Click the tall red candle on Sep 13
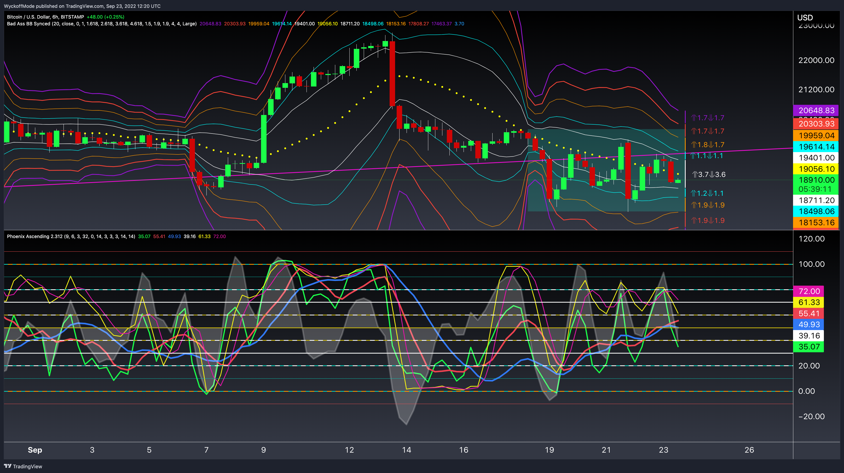Screen dimensions: 844x473 coord(392,73)
